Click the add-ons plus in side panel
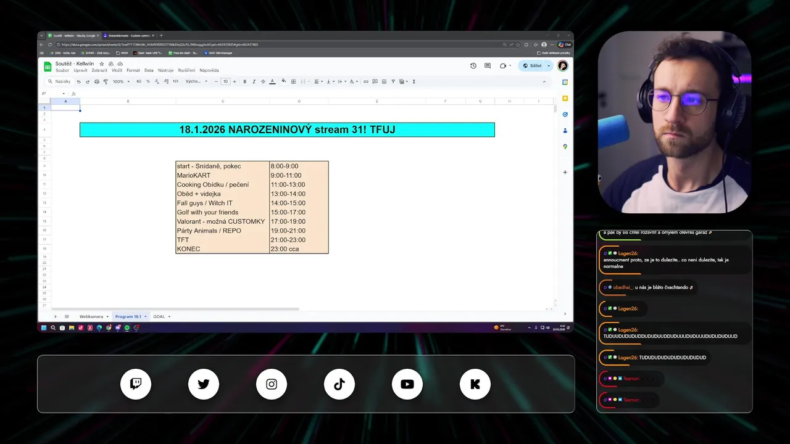790x444 pixels. (565, 172)
